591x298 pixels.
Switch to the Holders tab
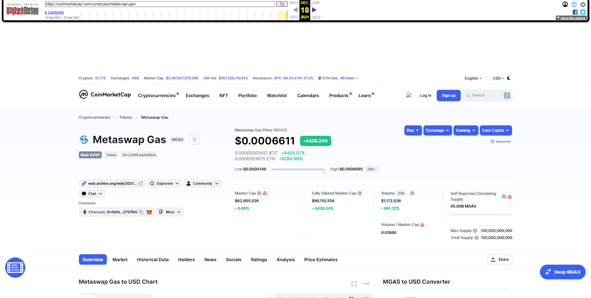click(x=186, y=260)
